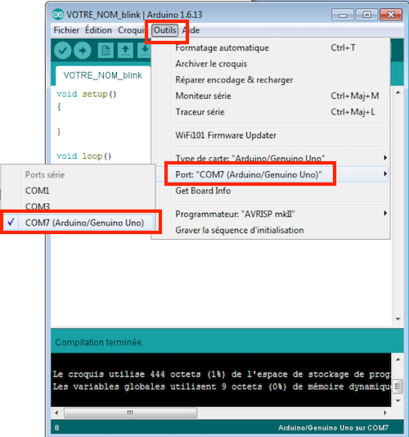
Task: Click console scrollbar down arrow
Action: [x=398, y=401]
